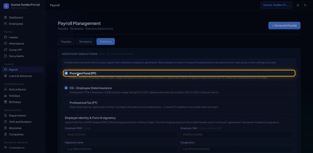Click the Worksites map pin icon
The height and width of the screenshot is (153, 313).
(x=5, y=128)
